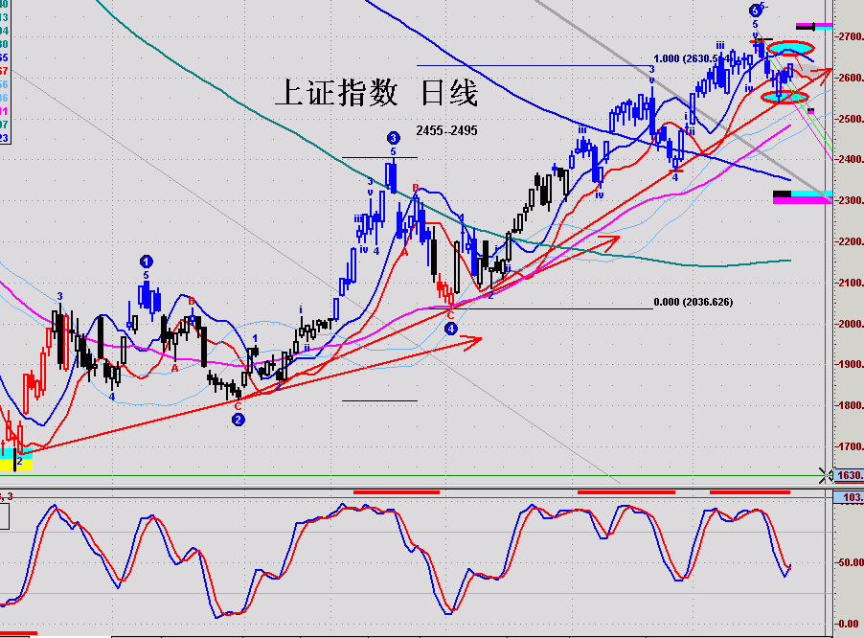The width and height of the screenshot is (864, 638).
Task: Select the magenta and cyan bar at 2300
Action: (803, 197)
